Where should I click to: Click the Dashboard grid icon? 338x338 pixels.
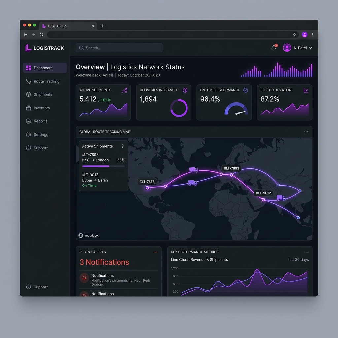[x=28, y=68]
